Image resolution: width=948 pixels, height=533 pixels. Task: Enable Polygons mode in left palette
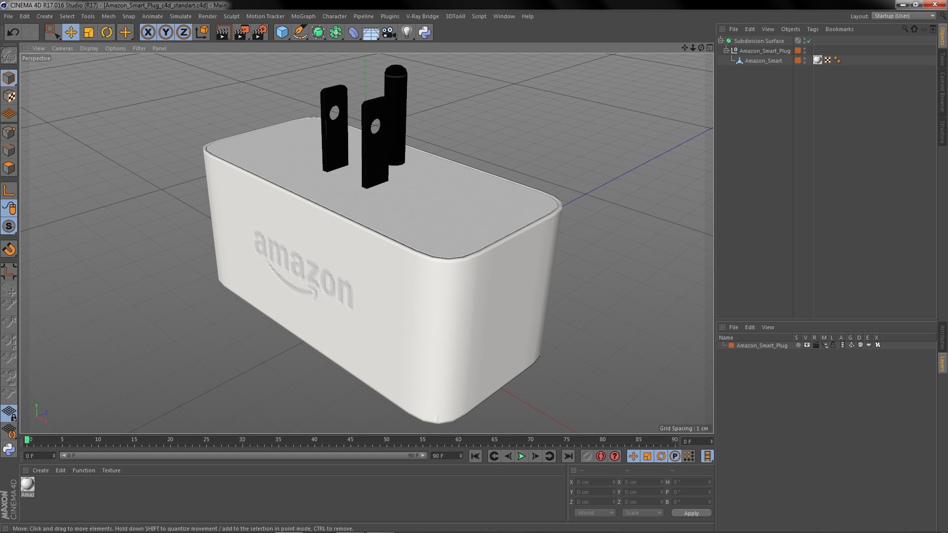[x=9, y=168]
